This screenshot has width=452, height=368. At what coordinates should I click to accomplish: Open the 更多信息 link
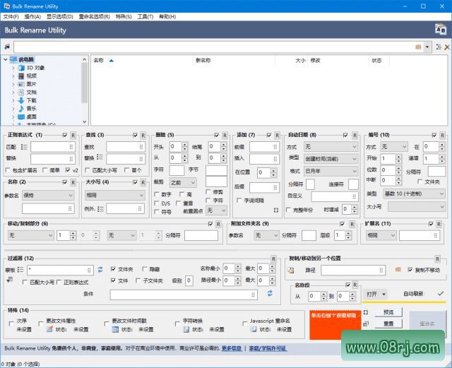[232, 348]
